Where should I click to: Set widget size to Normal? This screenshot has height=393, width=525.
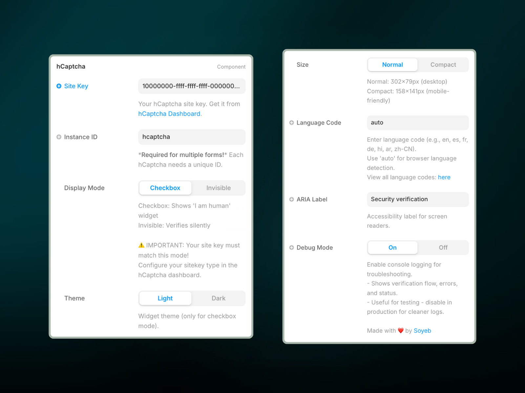(x=392, y=65)
